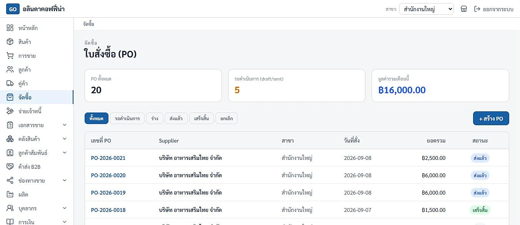Screen dimensions: 520x225
Task: Select the ส่งแล้ว filter tab
Action: tap(176, 119)
